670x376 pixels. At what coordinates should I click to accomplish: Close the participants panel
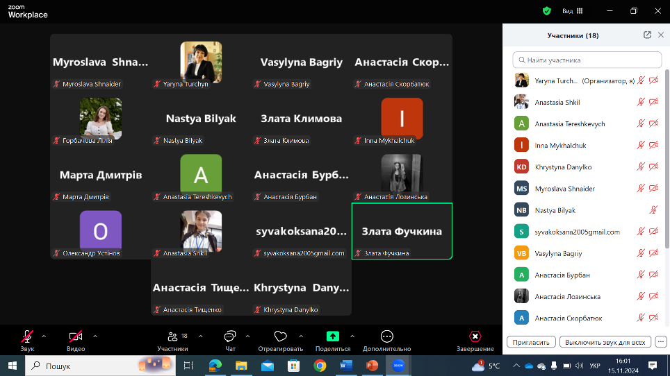pos(660,35)
